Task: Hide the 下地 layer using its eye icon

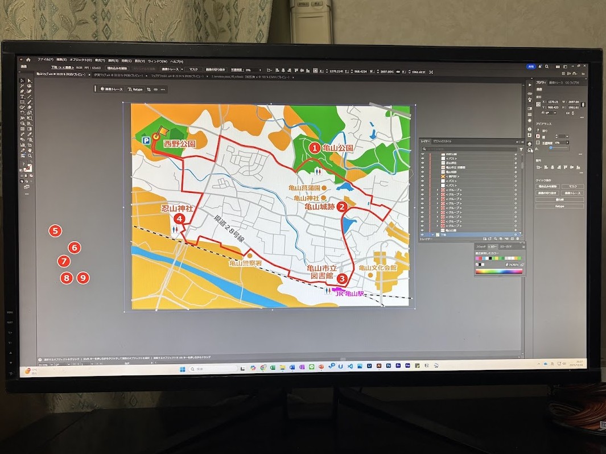Action: click(x=422, y=234)
